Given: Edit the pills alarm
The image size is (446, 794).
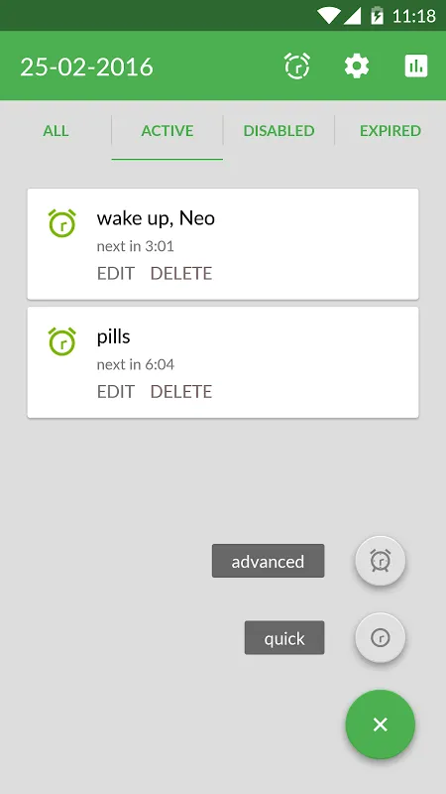Looking at the screenshot, I should click(116, 392).
